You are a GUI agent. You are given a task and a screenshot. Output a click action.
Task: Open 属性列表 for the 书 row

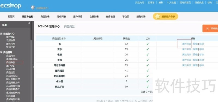click(x=187, y=44)
